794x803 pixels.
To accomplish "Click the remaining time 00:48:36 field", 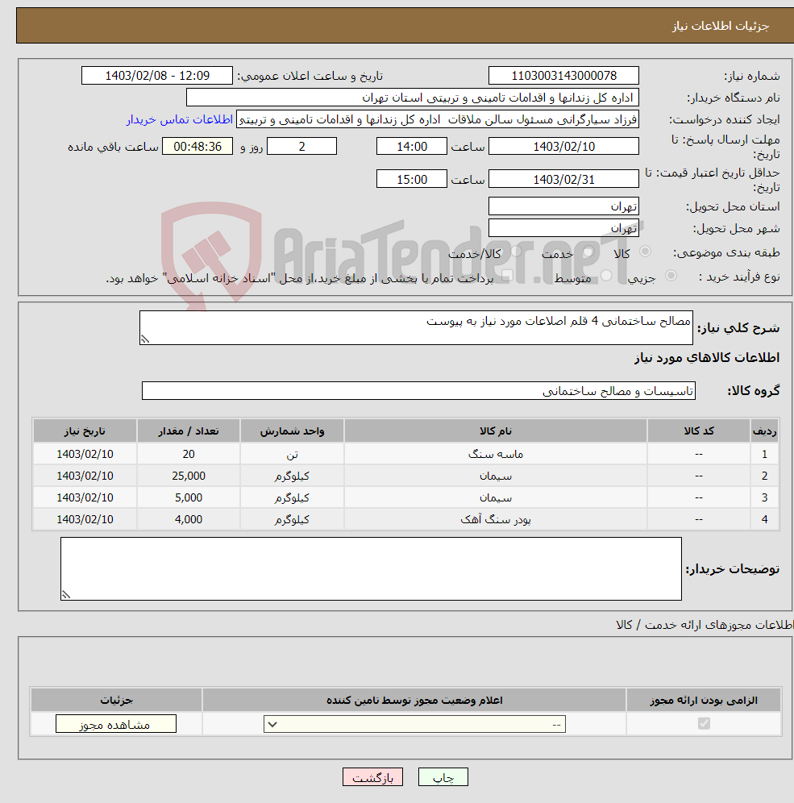I will [x=197, y=147].
